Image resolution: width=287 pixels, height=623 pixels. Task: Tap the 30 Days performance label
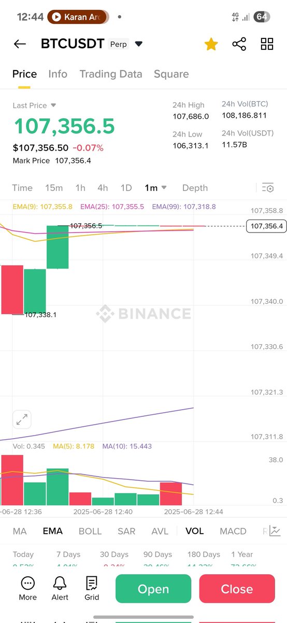pos(114,554)
